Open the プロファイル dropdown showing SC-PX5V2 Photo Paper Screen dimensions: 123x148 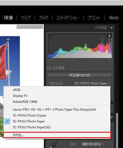[92, 83]
